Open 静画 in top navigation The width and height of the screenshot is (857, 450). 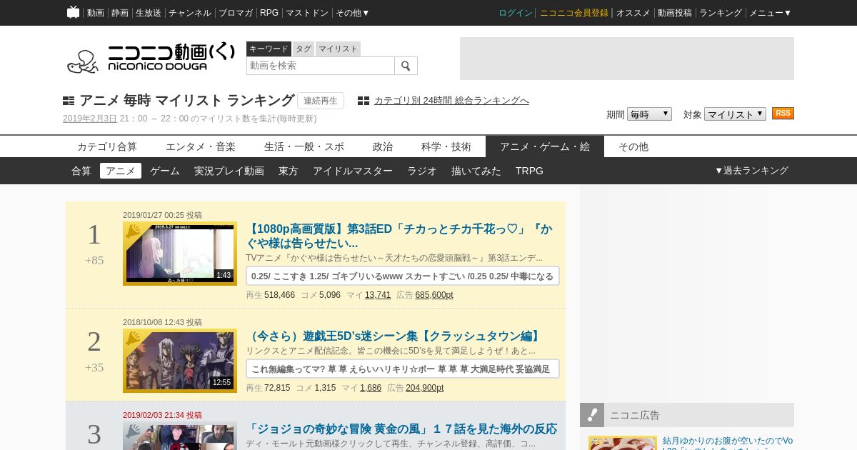[x=120, y=13]
